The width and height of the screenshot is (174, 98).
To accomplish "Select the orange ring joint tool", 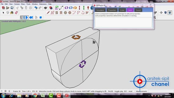I will 75,8.
